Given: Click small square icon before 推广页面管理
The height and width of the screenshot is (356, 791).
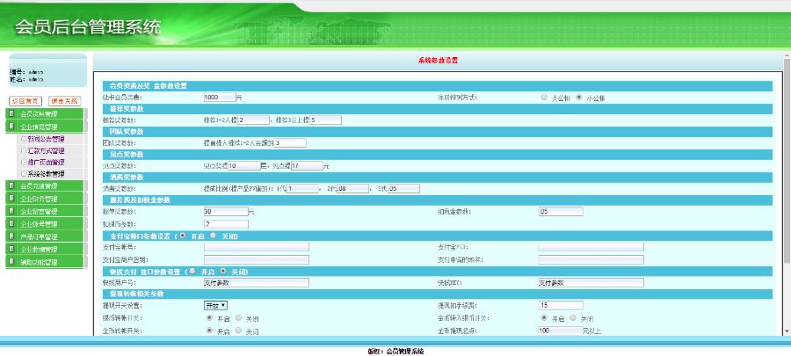Looking at the screenshot, I should pyautogui.click(x=23, y=163).
